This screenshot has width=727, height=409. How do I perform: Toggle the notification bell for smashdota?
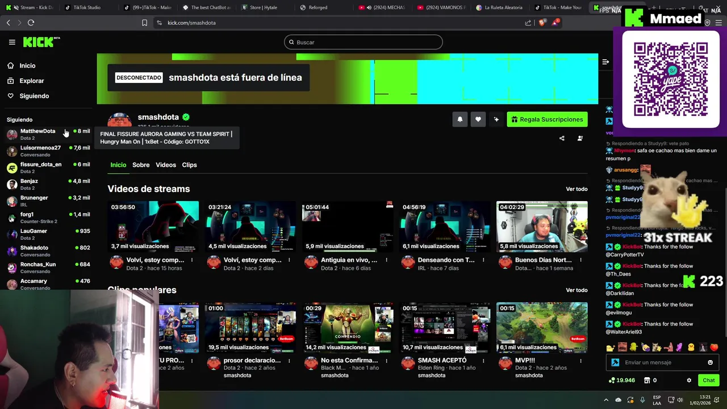click(x=460, y=119)
